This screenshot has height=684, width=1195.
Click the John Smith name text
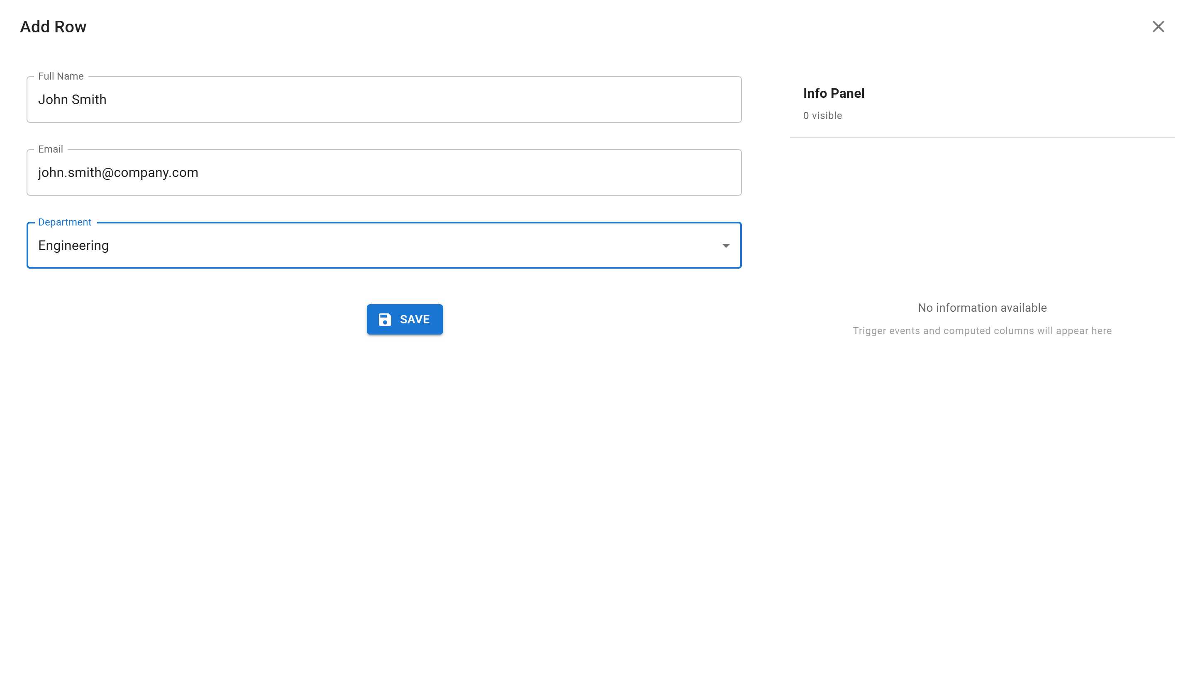click(72, 100)
